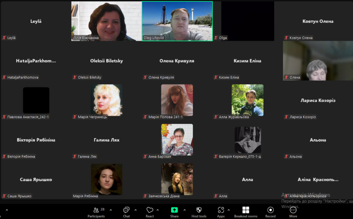Image resolution: width=353 pixels, height=219 pixels.
Task: Click muted mic icon next to Leylâ
Action: click(x=4, y=38)
